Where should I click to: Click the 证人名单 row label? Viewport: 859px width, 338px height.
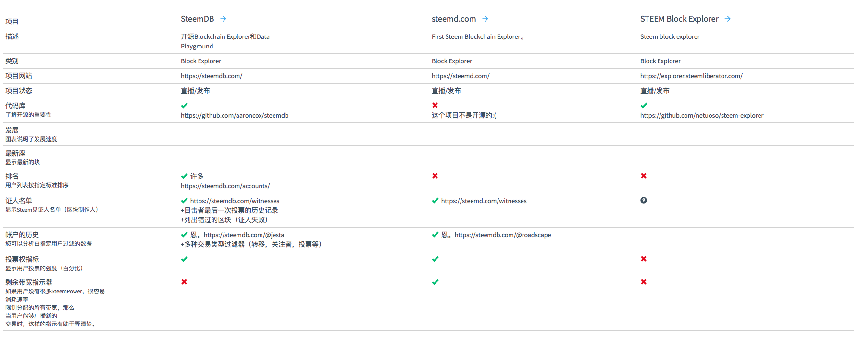click(19, 201)
